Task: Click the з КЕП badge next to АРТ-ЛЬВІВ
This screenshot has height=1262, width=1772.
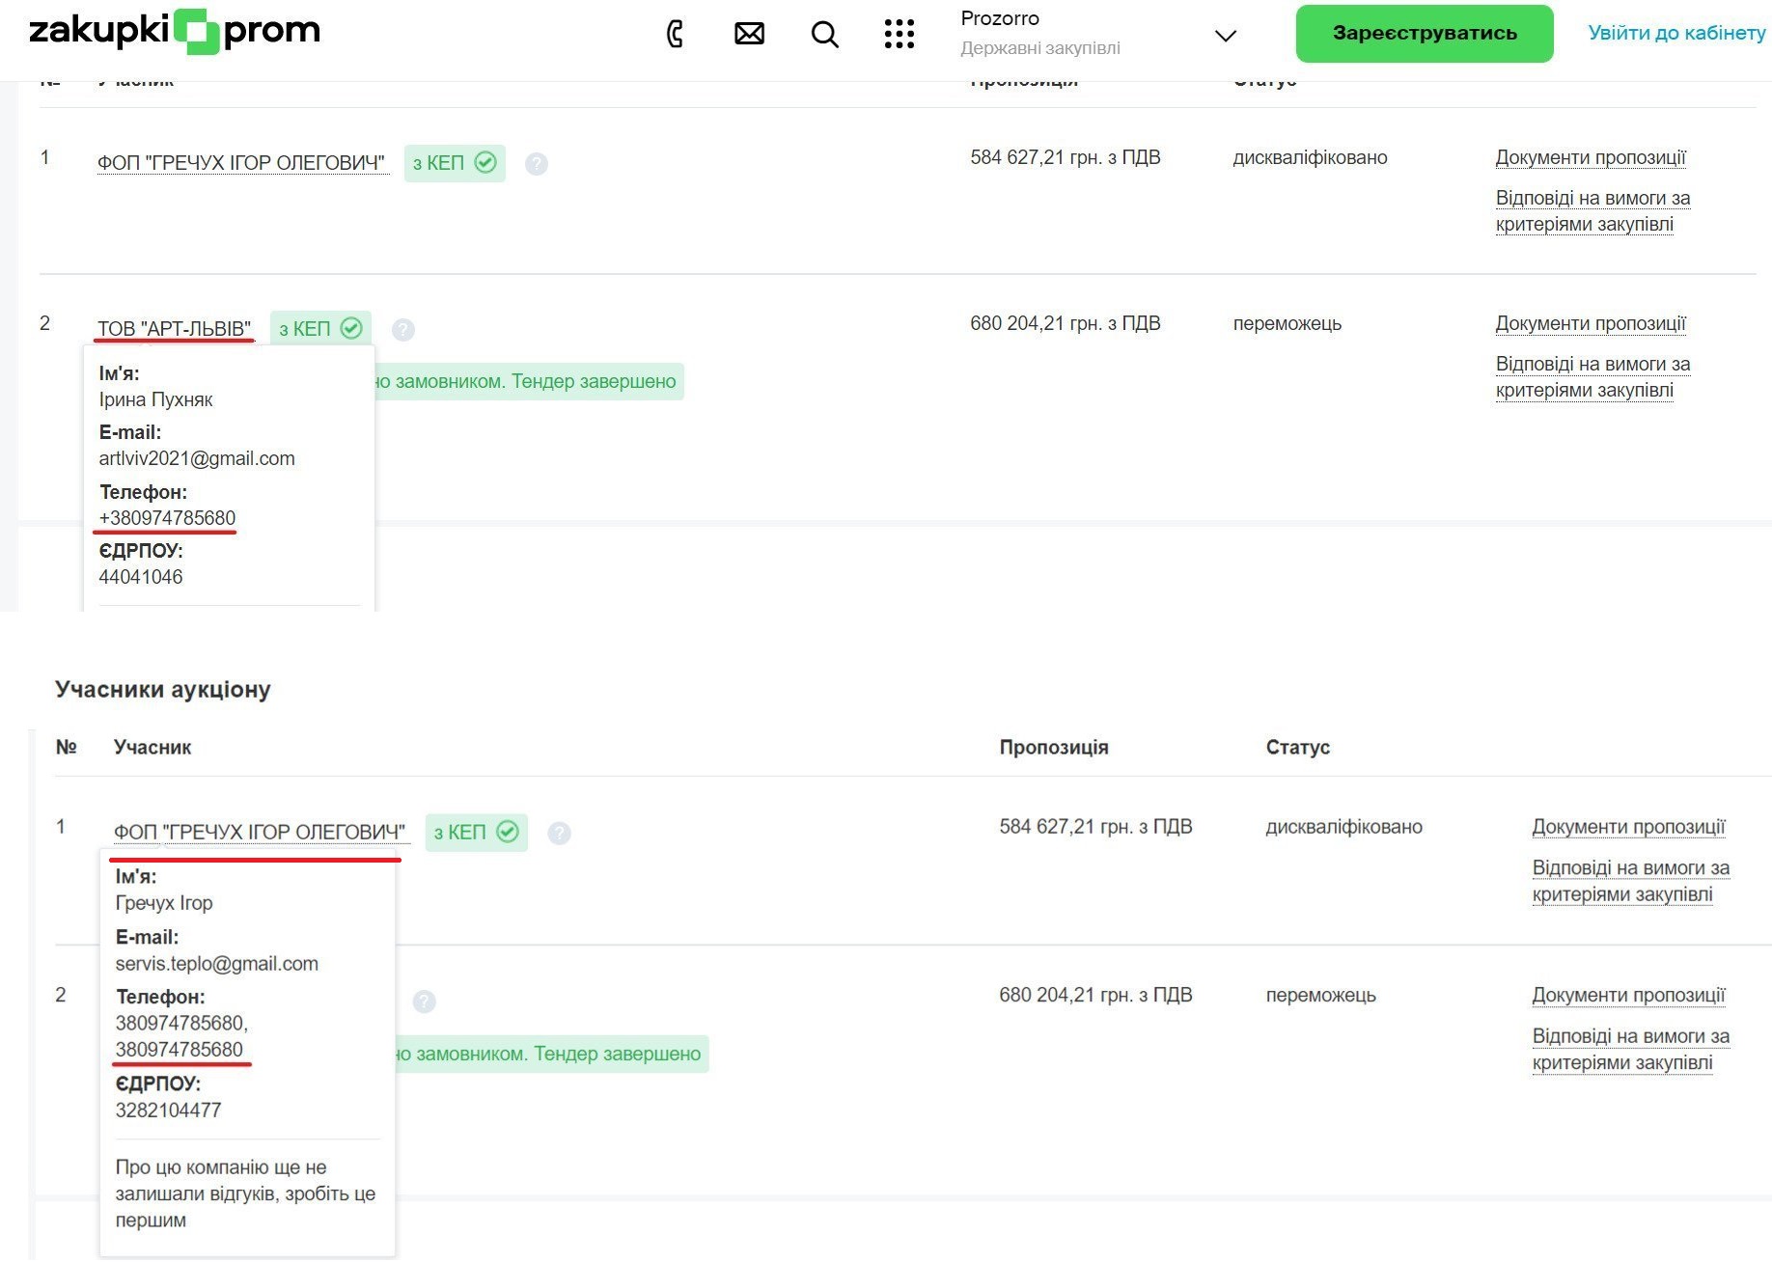Action: point(320,329)
